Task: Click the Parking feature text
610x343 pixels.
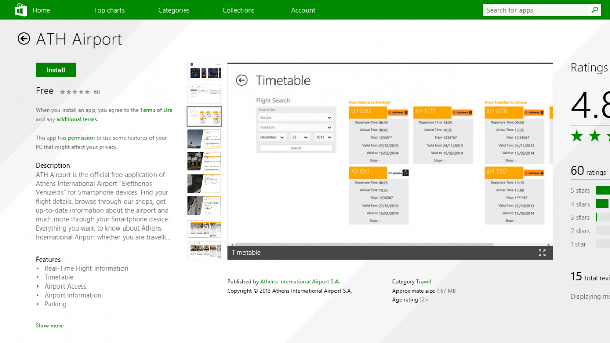Action: 55,304
